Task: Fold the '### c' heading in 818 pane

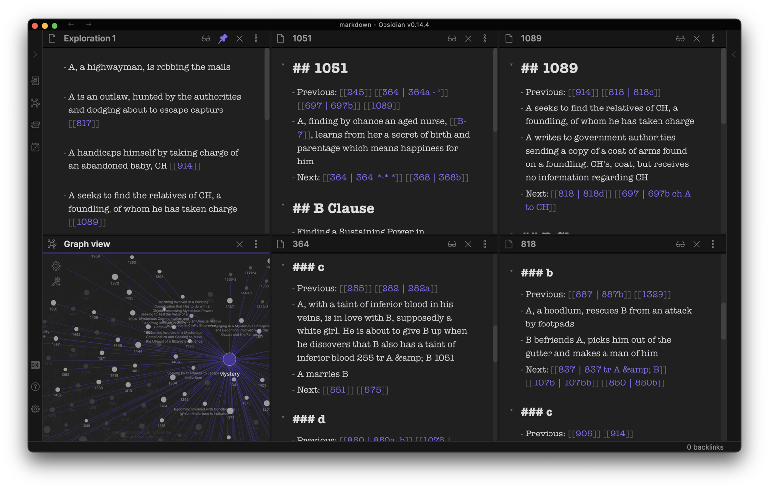Action: click(x=512, y=410)
